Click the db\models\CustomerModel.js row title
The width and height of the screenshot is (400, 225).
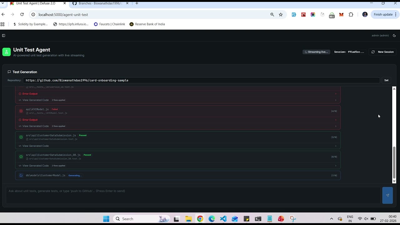46,175
